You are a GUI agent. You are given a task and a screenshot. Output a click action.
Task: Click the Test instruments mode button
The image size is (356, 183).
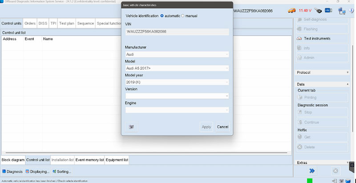click(322, 39)
